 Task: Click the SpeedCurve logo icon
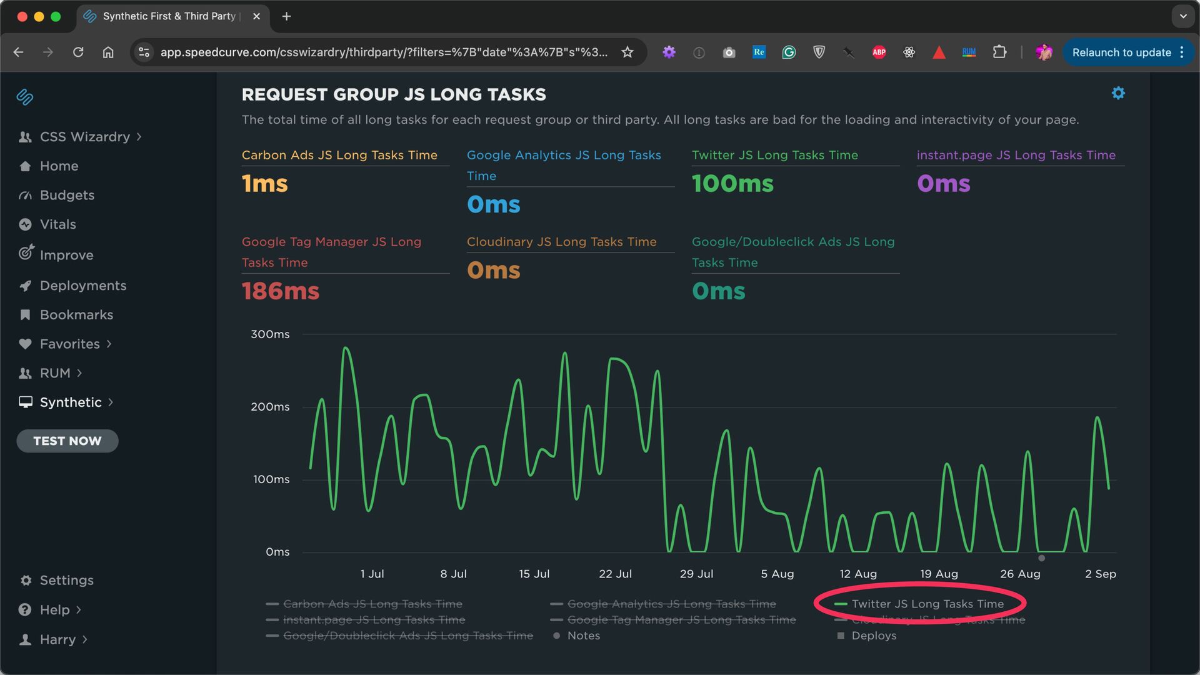pos(25,97)
